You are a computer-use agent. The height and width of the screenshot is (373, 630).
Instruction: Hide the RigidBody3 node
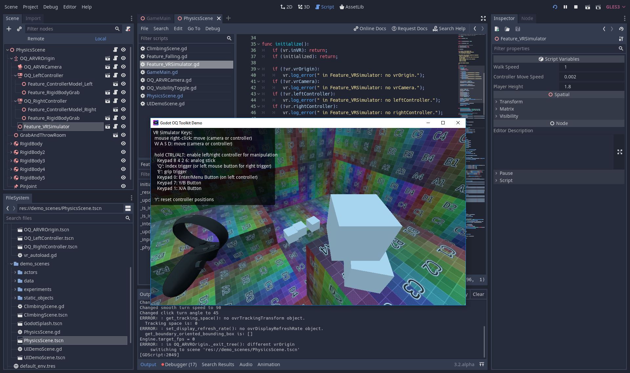click(123, 161)
